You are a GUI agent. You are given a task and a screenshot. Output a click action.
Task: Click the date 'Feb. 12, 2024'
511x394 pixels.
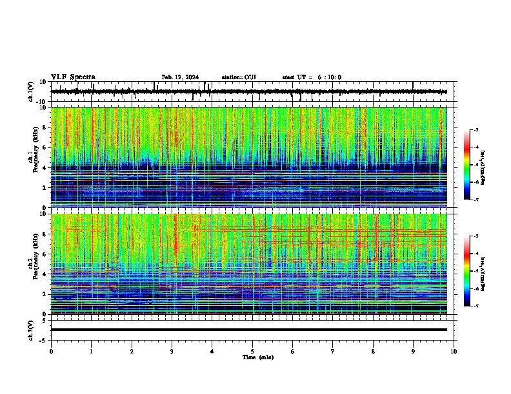coord(180,77)
